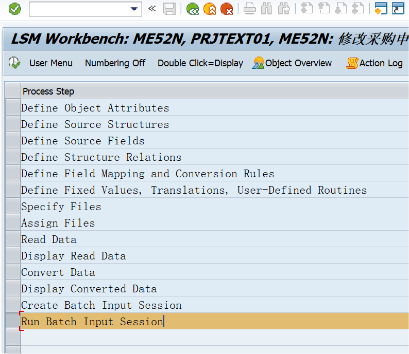Viewport: 409px width, 354px height.
Task: Go to Next Page icon
Action: coord(341,9)
